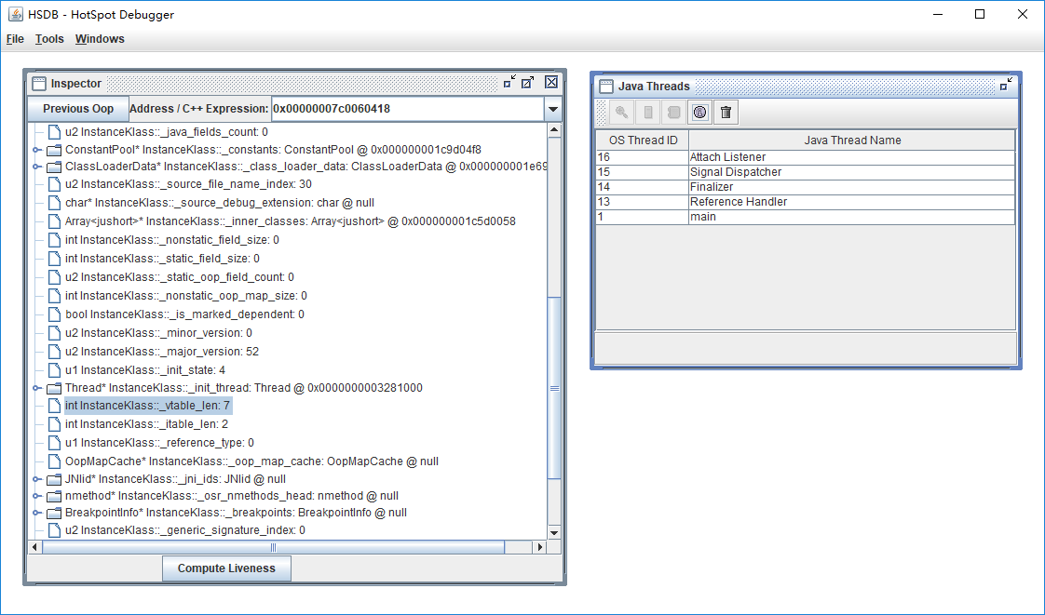Image resolution: width=1045 pixels, height=615 pixels.
Task: Click the folder icon of the _constants row
Action: click(x=54, y=150)
